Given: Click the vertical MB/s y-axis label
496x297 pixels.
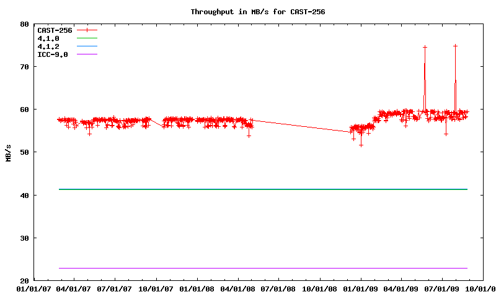Looking at the screenshot, I should (8, 152).
